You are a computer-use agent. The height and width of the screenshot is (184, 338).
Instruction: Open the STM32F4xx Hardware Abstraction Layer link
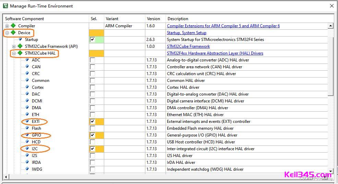click(215, 53)
